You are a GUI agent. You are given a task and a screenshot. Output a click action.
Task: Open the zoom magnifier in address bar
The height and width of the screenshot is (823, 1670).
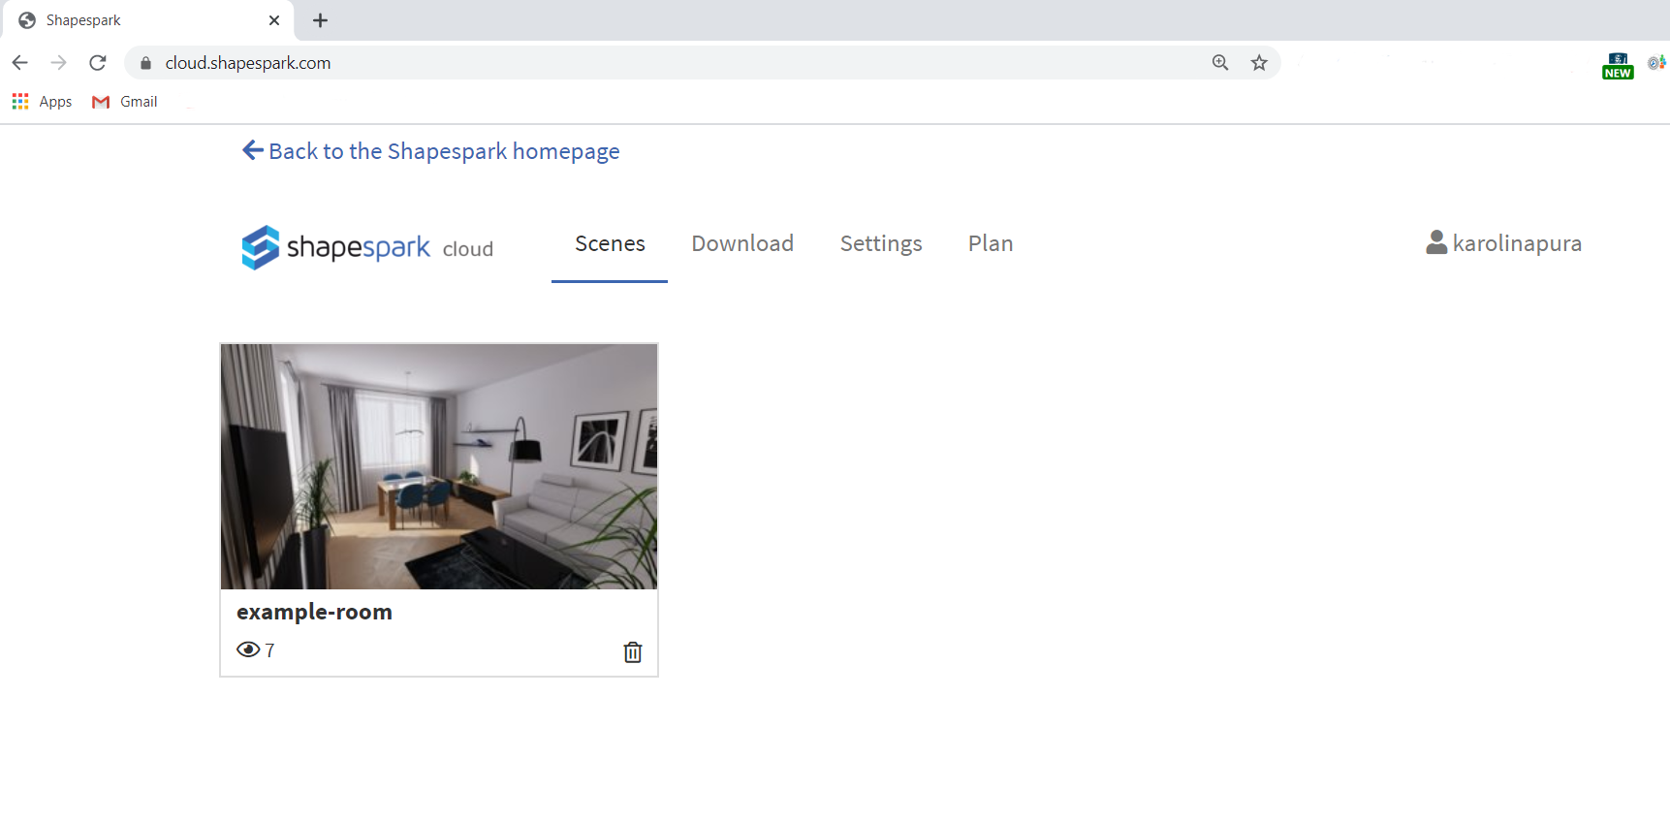click(x=1220, y=63)
